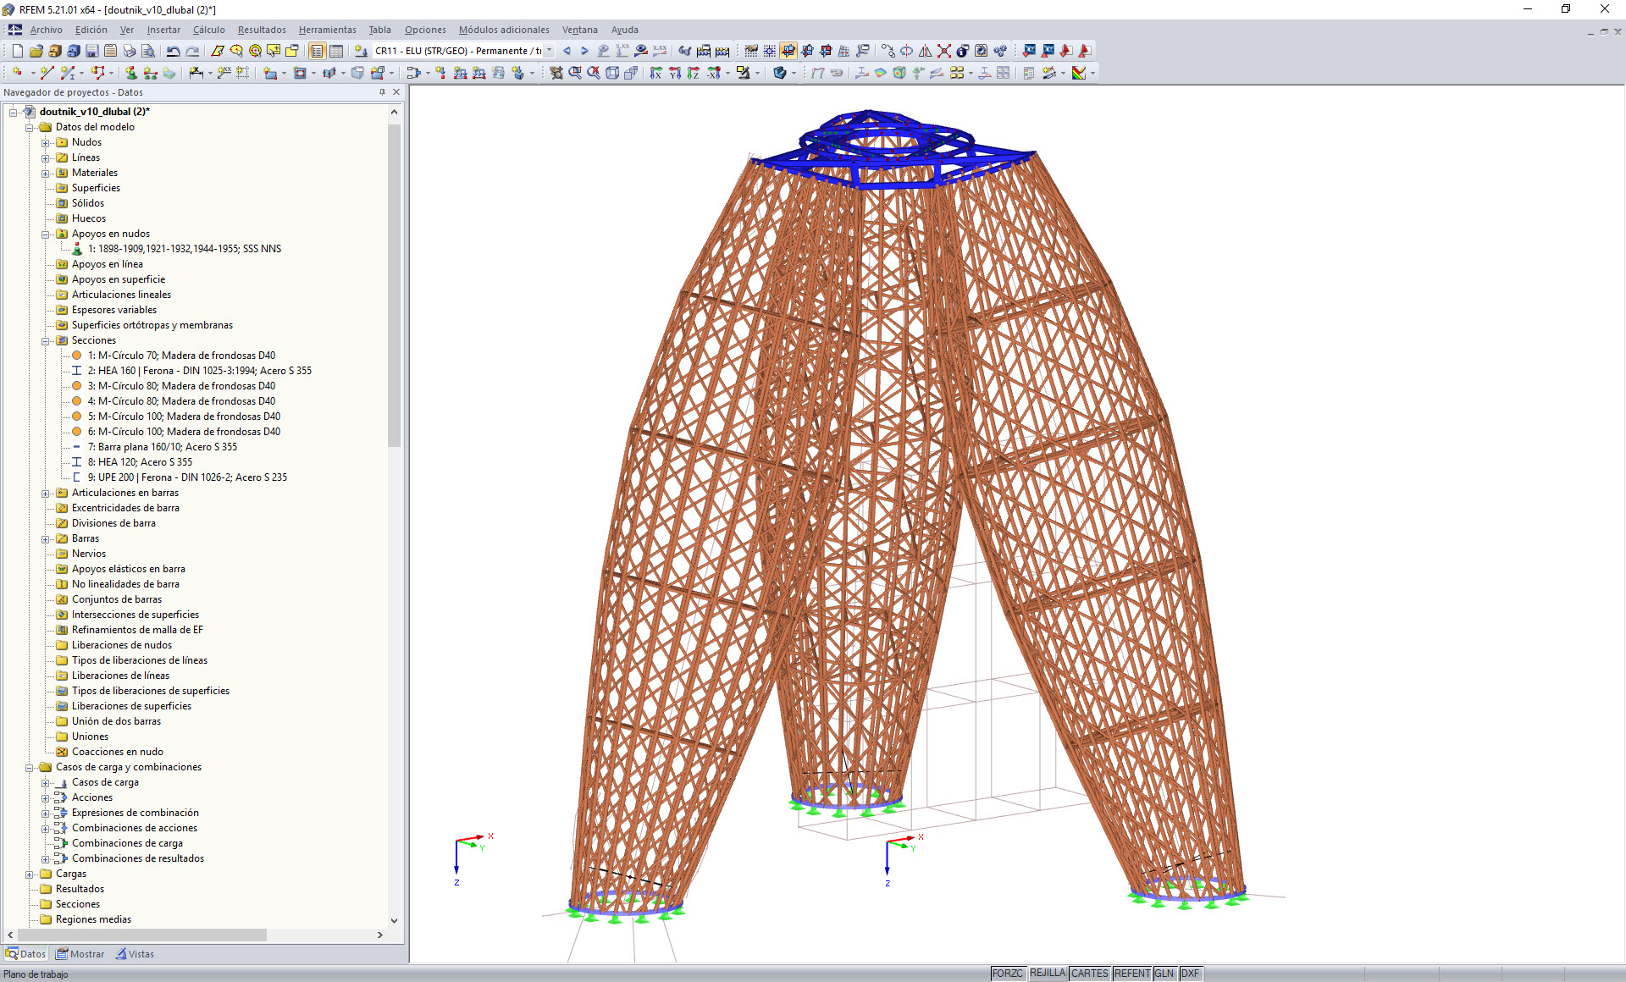The image size is (1626, 982).
Task: Open the load case dropdown
Action: (549, 51)
